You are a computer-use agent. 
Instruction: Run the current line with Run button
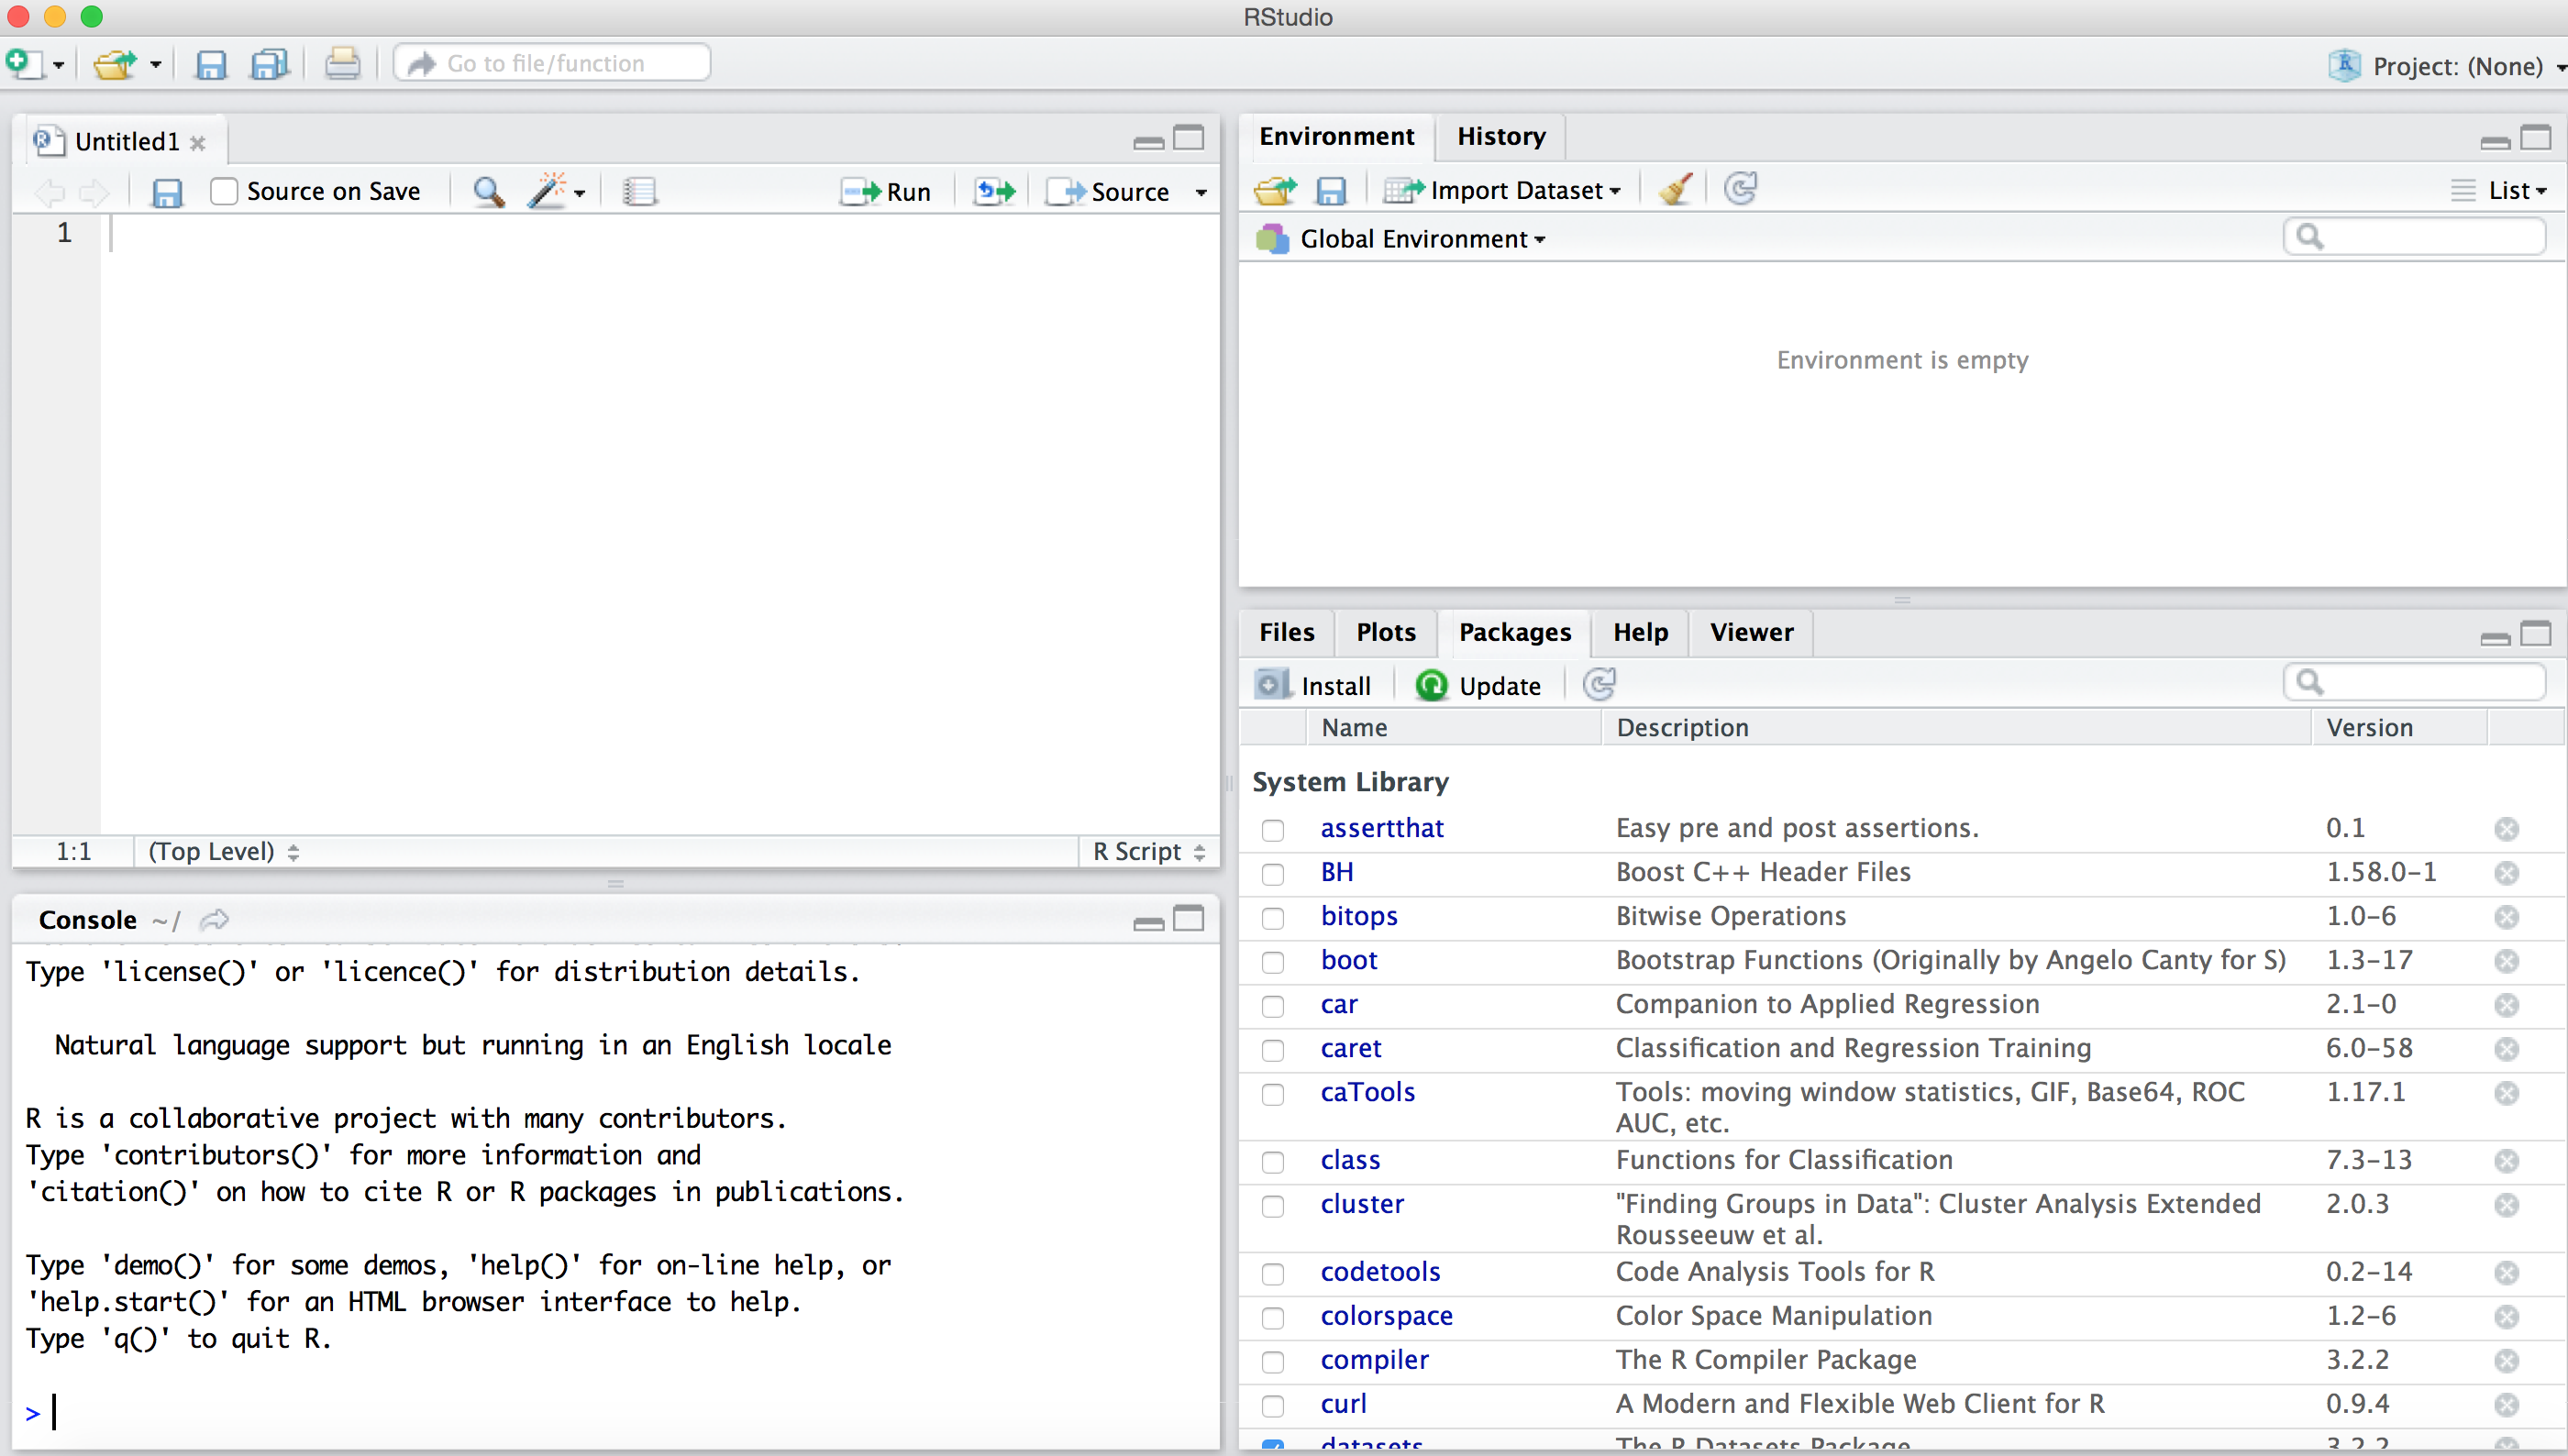(x=885, y=192)
